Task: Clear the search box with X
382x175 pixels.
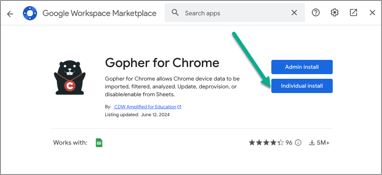Action: (x=294, y=12)
